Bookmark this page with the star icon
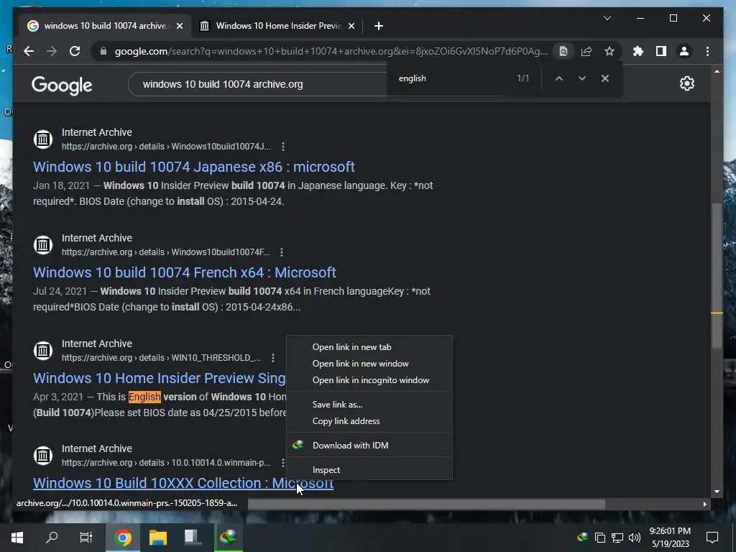736x552 pixels. (x=609, y=51)
